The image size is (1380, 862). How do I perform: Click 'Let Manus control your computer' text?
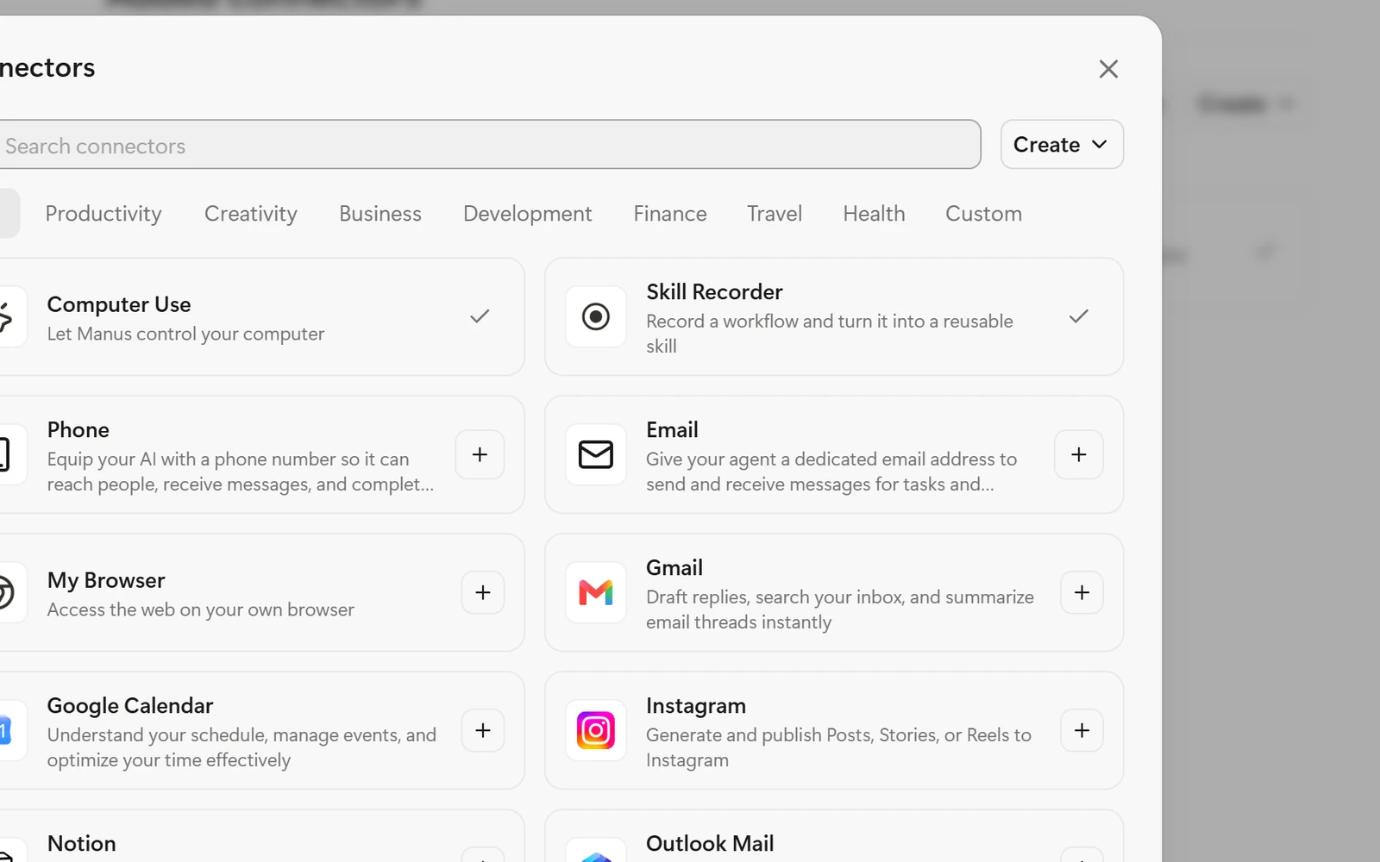click(186, 334)
